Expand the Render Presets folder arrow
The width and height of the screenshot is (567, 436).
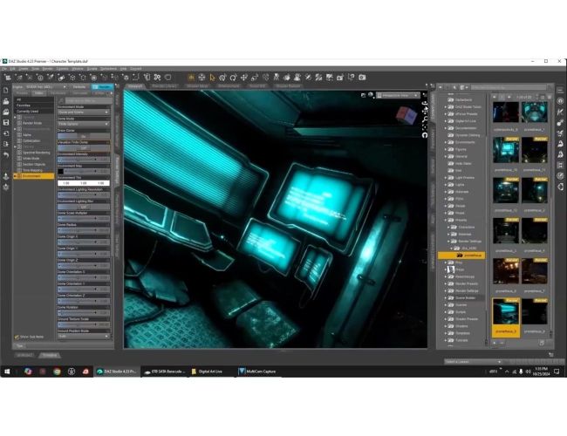coord(445,283)
